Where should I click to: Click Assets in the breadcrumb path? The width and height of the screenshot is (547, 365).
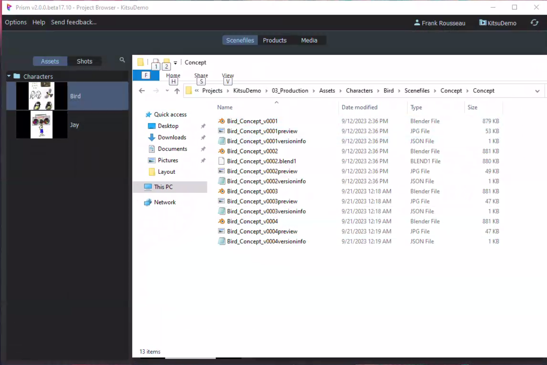pyautogui.click(x=327, y=90)
